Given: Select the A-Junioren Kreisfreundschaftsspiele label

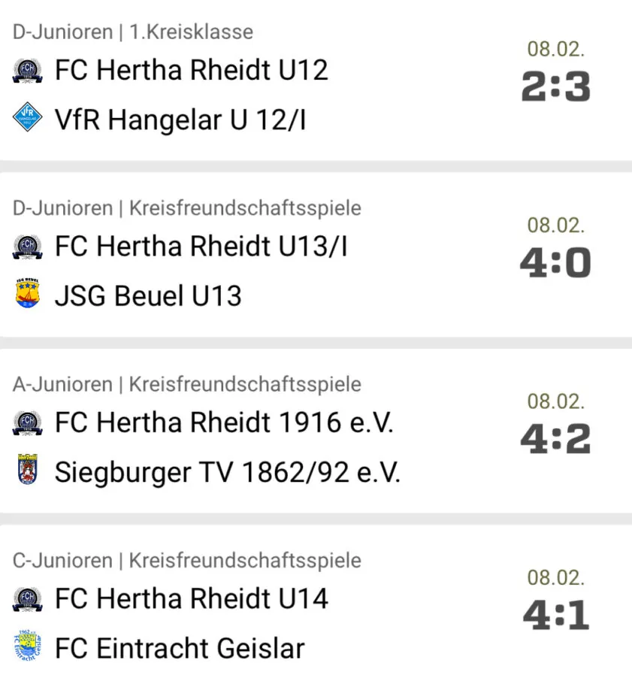Looking at the screenshot, I should coord(187,384).
